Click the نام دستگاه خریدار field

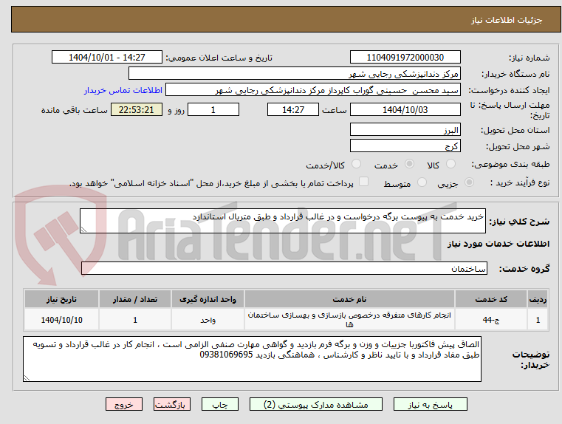pos(294,74)
